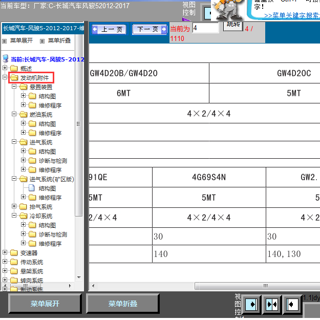Collapse the 燃油系统 node

tap(14, 114)
